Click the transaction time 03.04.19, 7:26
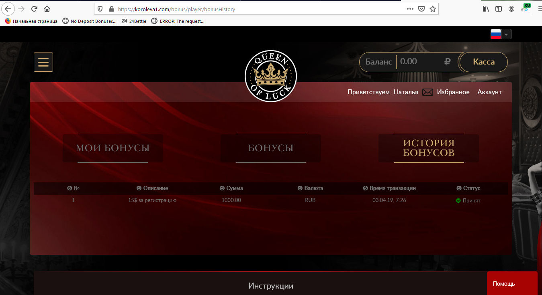The height and width of the screenshot is (295, 542). click(389, 200)
